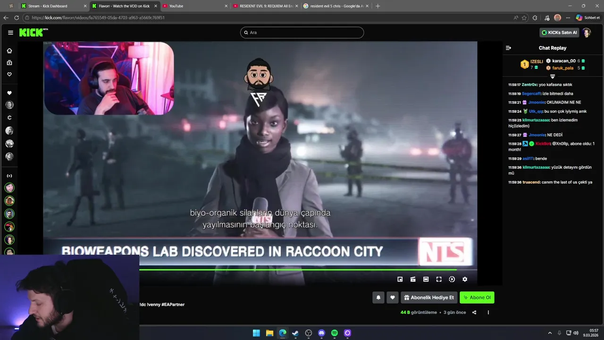The image size is (604, 340).
Task: Click the live broadcast section icon in sidebar
Action: [x=9, y=176]
